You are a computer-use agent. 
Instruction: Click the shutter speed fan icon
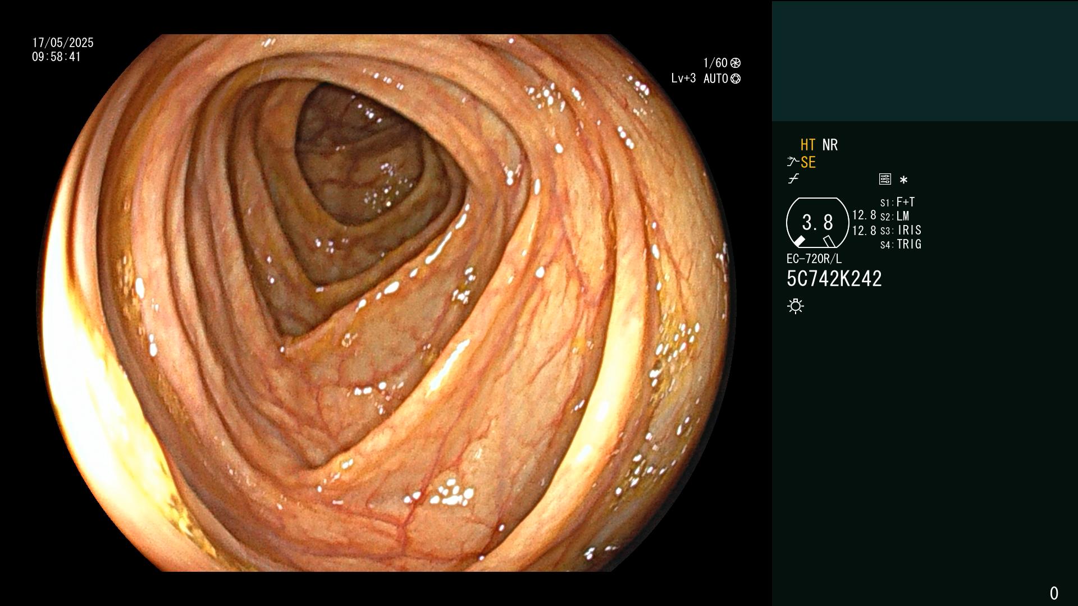click(736, 63)
